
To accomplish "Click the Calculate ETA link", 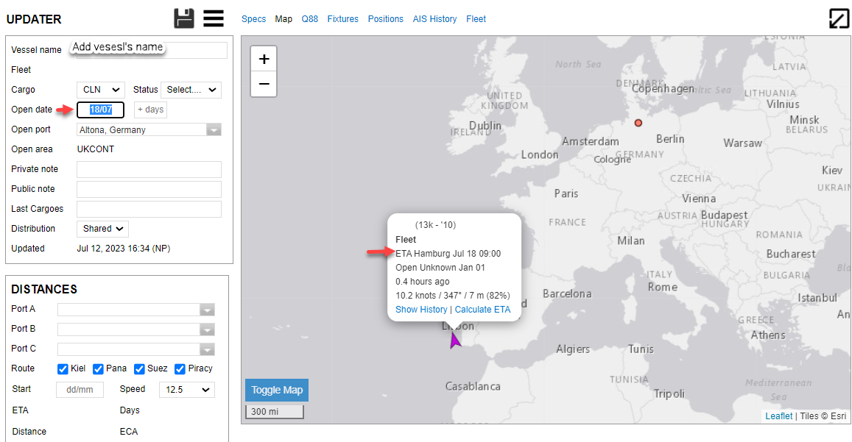I will pyautogui.click(x=482, y=310).
